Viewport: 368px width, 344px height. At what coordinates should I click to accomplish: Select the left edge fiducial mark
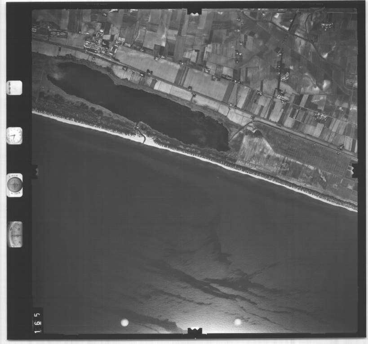[34, 170]
